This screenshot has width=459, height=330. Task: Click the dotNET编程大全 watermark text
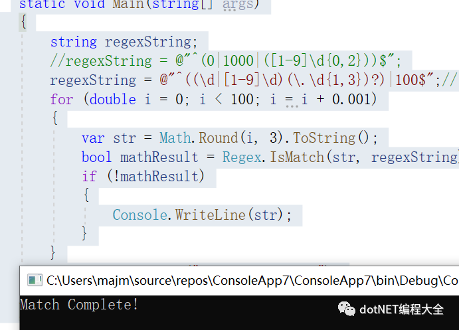pyautogui.click(x=401, y=309)
